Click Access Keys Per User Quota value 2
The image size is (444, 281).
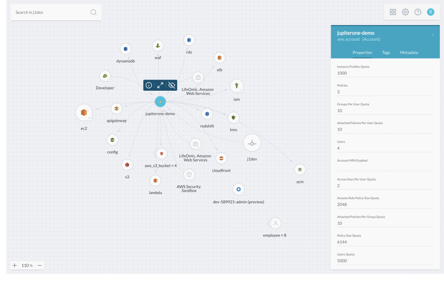pyautogui.click(x=339, y=186)
